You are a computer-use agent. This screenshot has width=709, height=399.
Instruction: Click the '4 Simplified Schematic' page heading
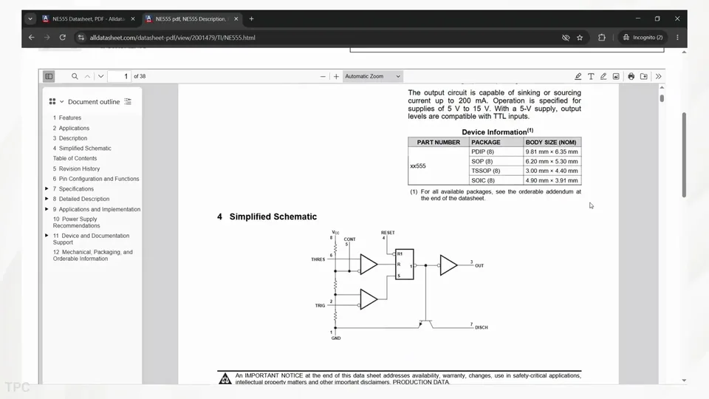pos(267,216)
